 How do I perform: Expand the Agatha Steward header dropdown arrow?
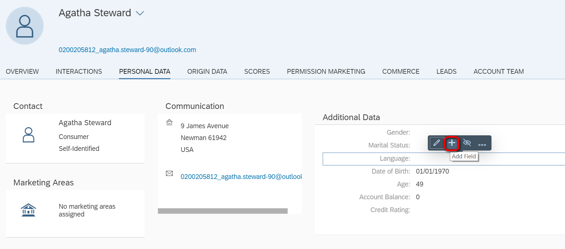pyautogui.click(x=140, y=13)
